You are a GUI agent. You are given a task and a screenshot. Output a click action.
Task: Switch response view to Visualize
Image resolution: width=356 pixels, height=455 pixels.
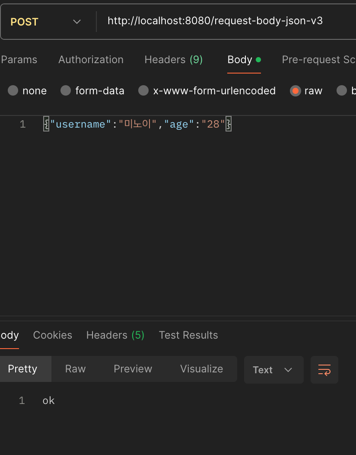[x=201, y=369]
